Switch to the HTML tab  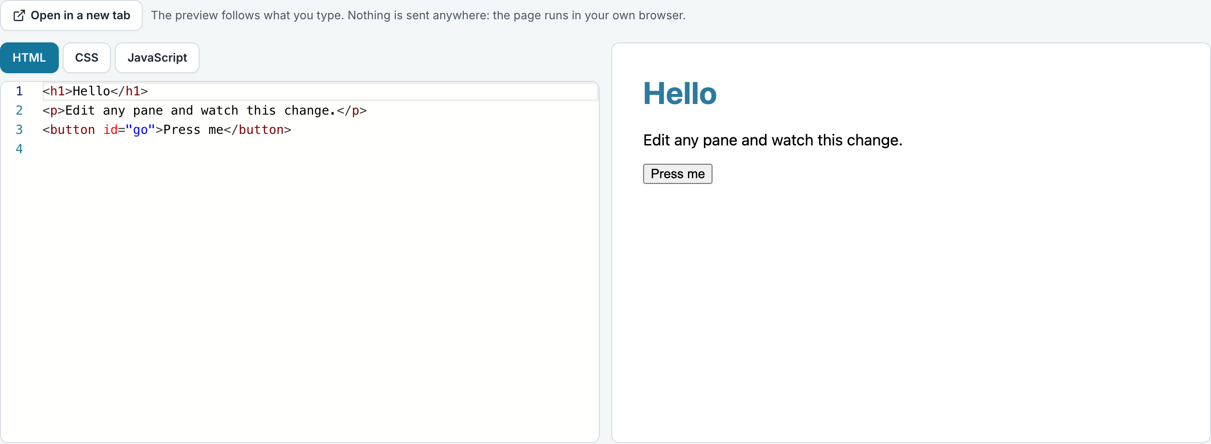coord(29,58)
